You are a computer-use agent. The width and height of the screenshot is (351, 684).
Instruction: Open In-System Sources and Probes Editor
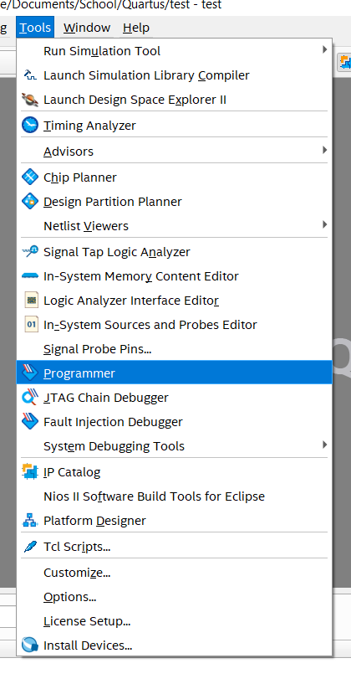(174, 325)
